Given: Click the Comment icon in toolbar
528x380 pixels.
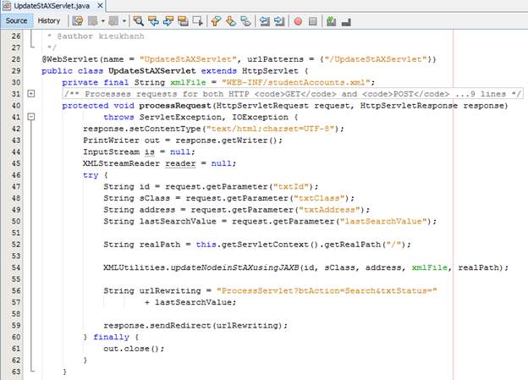Looking at the screenshot, I should pos(332,21).
